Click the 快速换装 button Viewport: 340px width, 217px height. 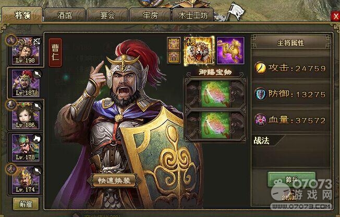coord(114,181)
